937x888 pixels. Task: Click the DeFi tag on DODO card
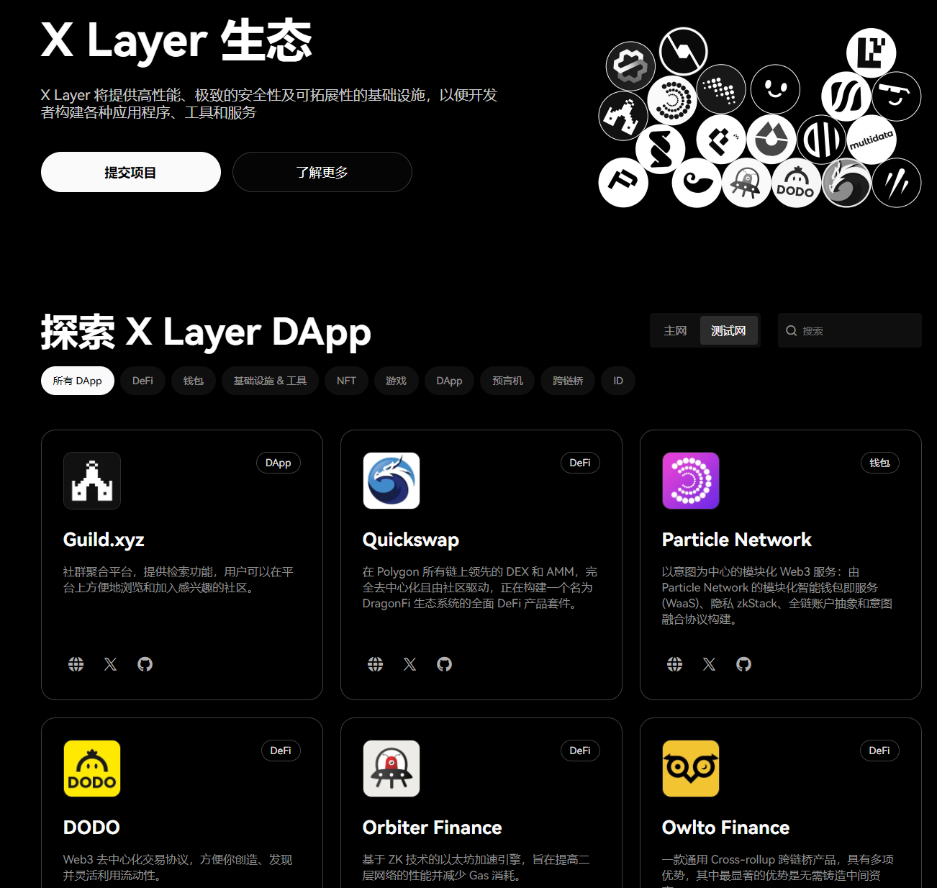click(x=281, y=751)
